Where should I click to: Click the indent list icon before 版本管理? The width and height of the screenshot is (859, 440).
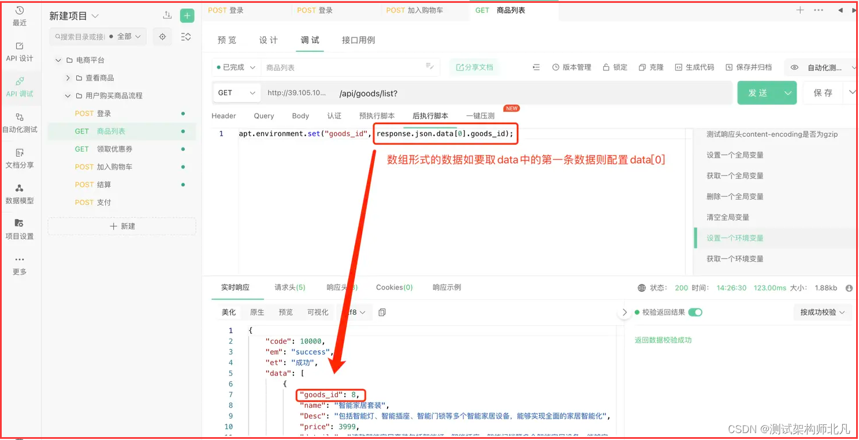tap(536, 67)
